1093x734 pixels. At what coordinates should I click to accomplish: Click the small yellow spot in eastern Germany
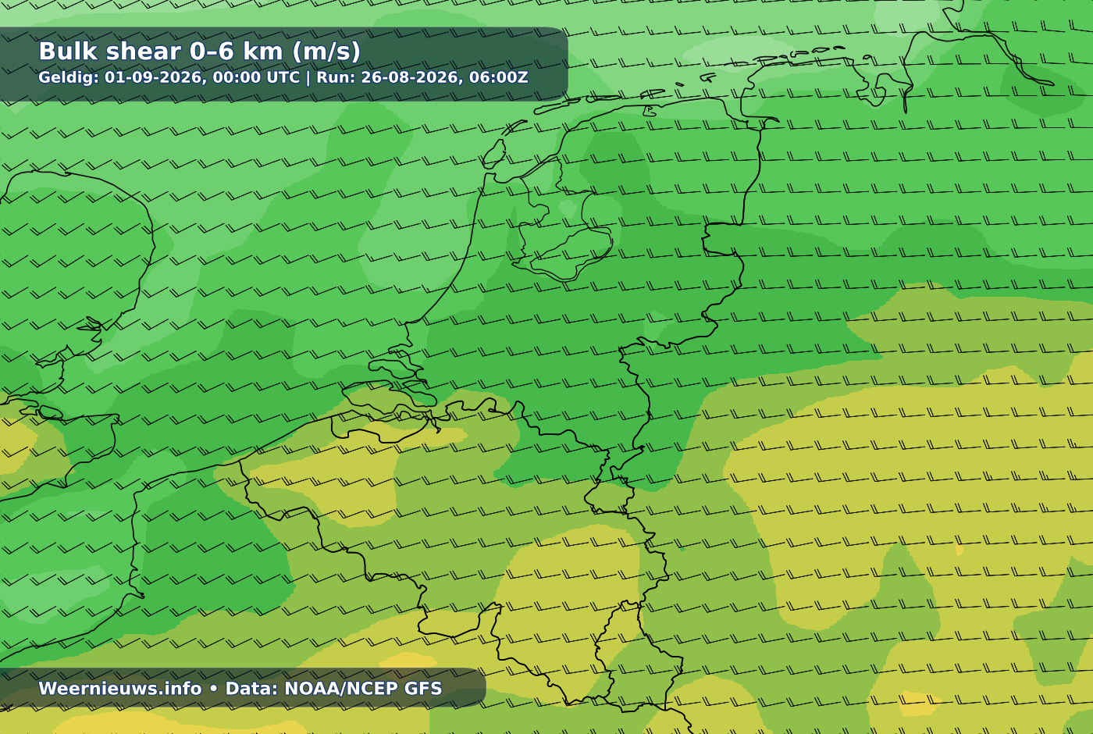coord(959,550)
